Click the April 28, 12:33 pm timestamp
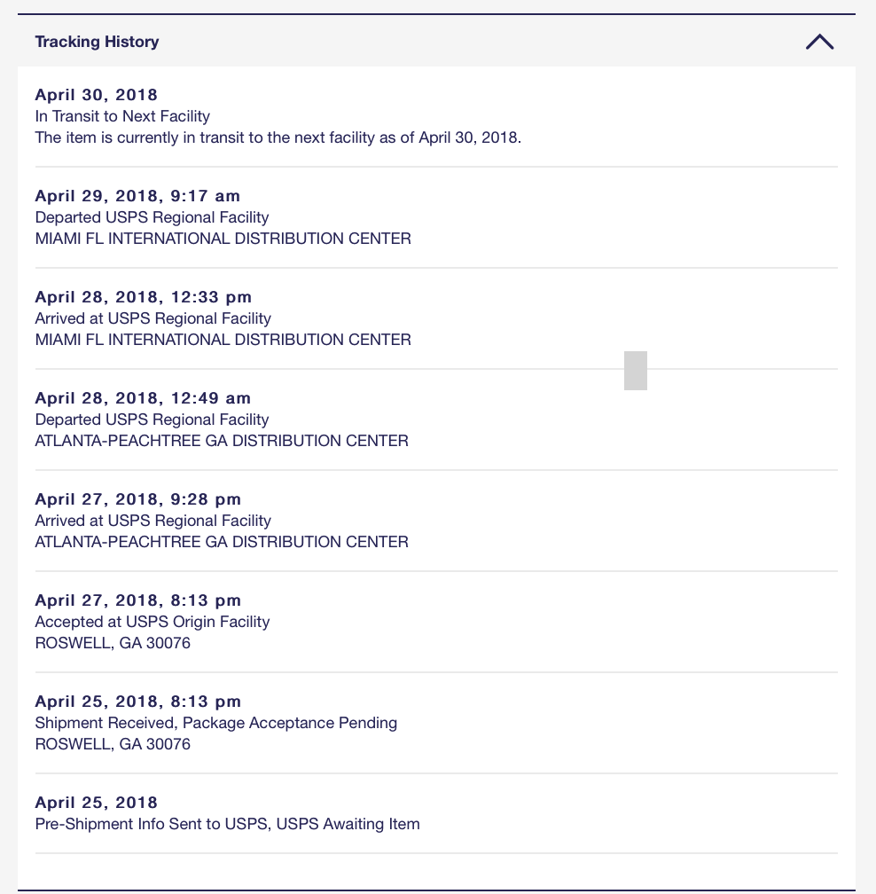876x894 pixels. coord(143,297)
